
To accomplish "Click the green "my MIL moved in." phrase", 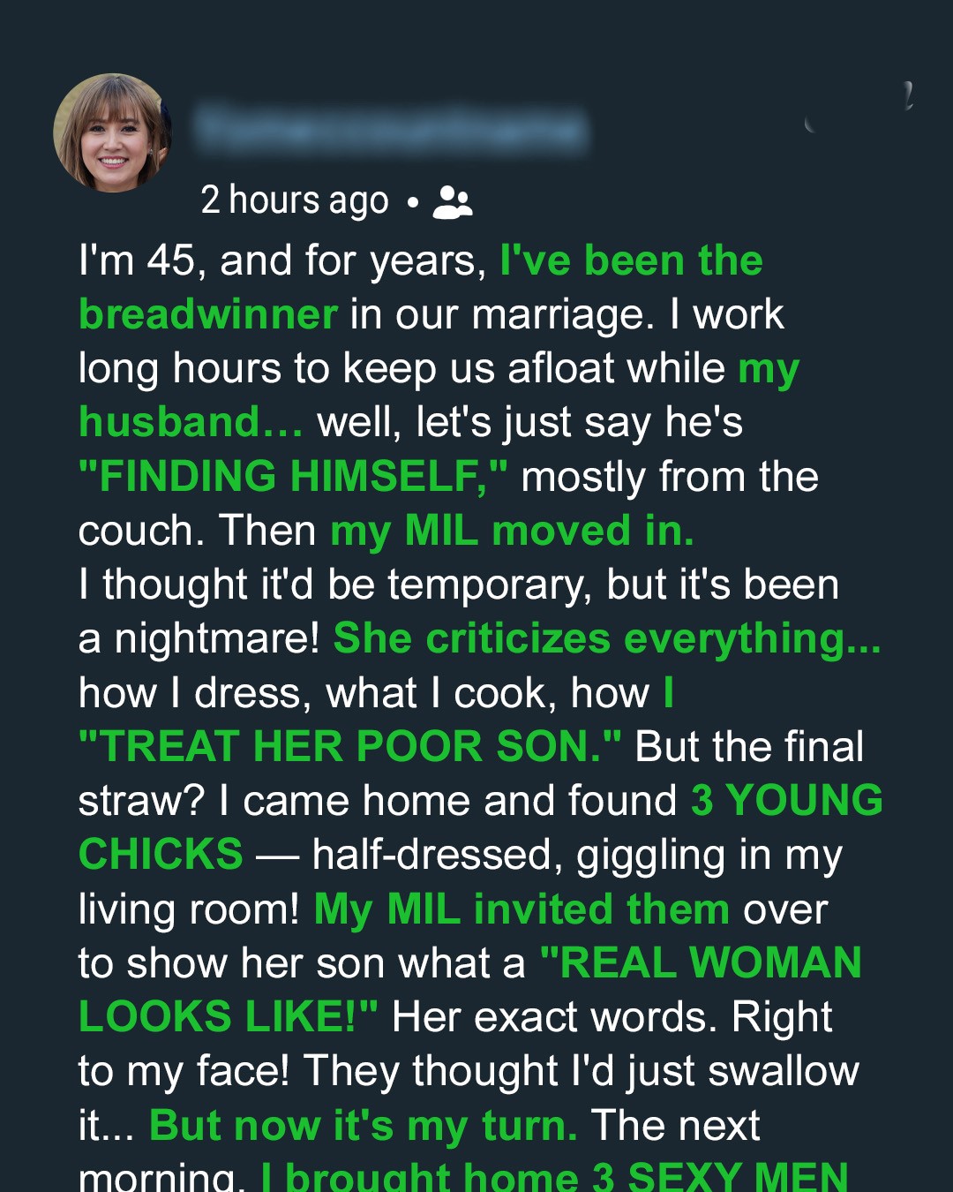I will click(x=512, y=532).
